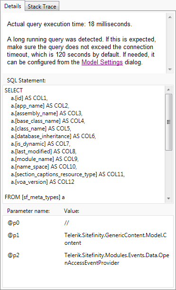Click the message panel's up scroll arrow
The height and width of the screenshot is (290, 176).
coord(170,17)
